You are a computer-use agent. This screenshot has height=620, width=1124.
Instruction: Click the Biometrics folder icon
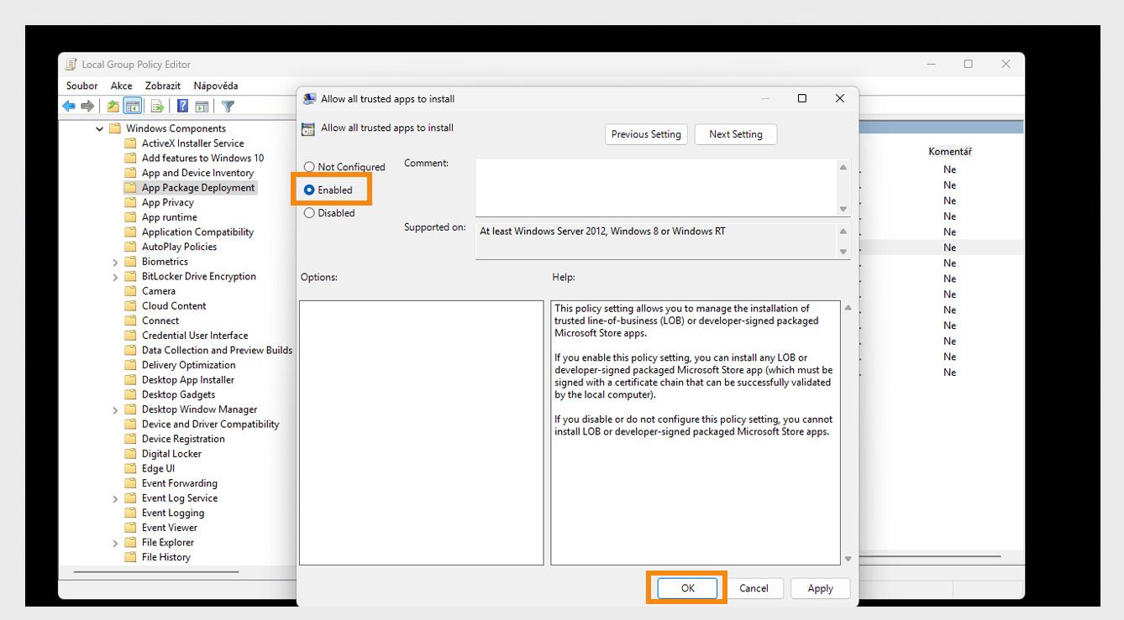[x=130, y=262]
